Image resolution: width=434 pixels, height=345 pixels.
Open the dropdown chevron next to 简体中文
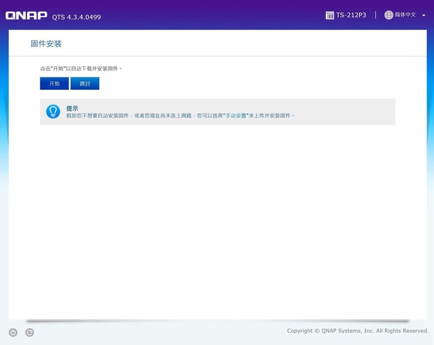(423, 16)
